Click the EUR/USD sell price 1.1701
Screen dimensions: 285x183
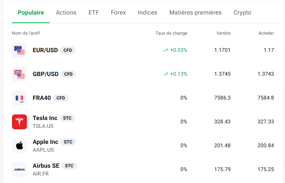click(x=222, y=50)
